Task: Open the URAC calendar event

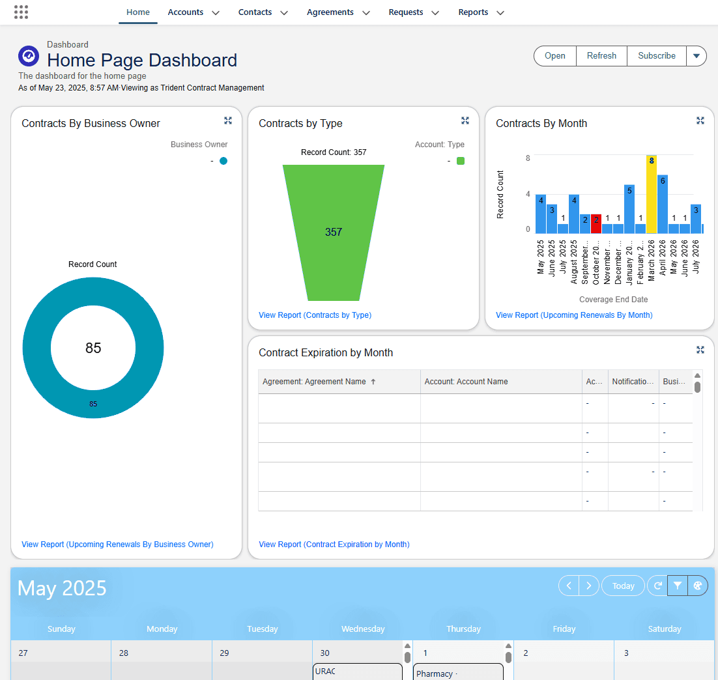Action: coord(358,672)
